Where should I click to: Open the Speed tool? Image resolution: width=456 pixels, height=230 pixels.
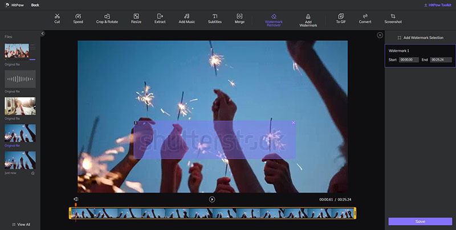tap(78, 19)
